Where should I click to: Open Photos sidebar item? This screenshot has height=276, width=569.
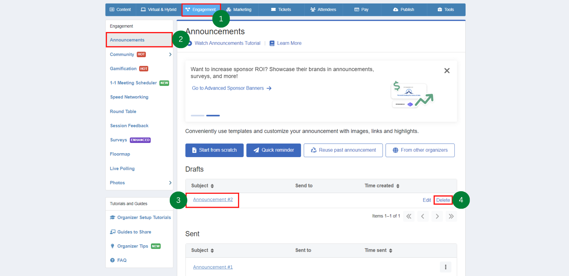point(117,183)
